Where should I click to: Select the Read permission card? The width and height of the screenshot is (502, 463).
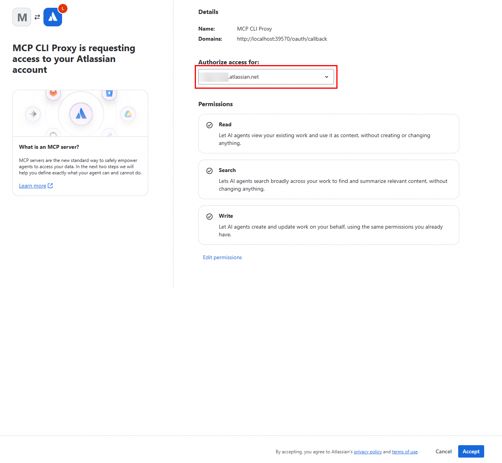pyautogui.click(x=329, y=134)
